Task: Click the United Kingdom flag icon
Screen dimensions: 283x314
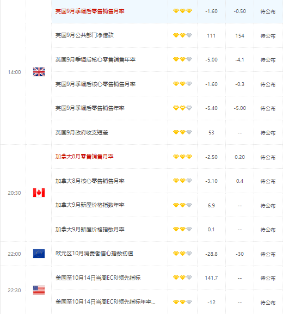Action: [x=39, y=72]
